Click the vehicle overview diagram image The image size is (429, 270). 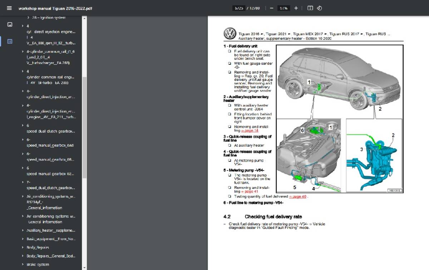[340, 81]
